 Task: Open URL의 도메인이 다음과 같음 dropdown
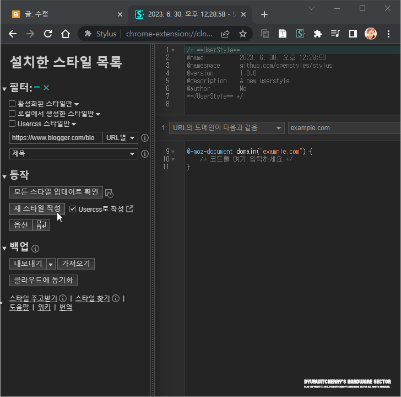[227, 128]
